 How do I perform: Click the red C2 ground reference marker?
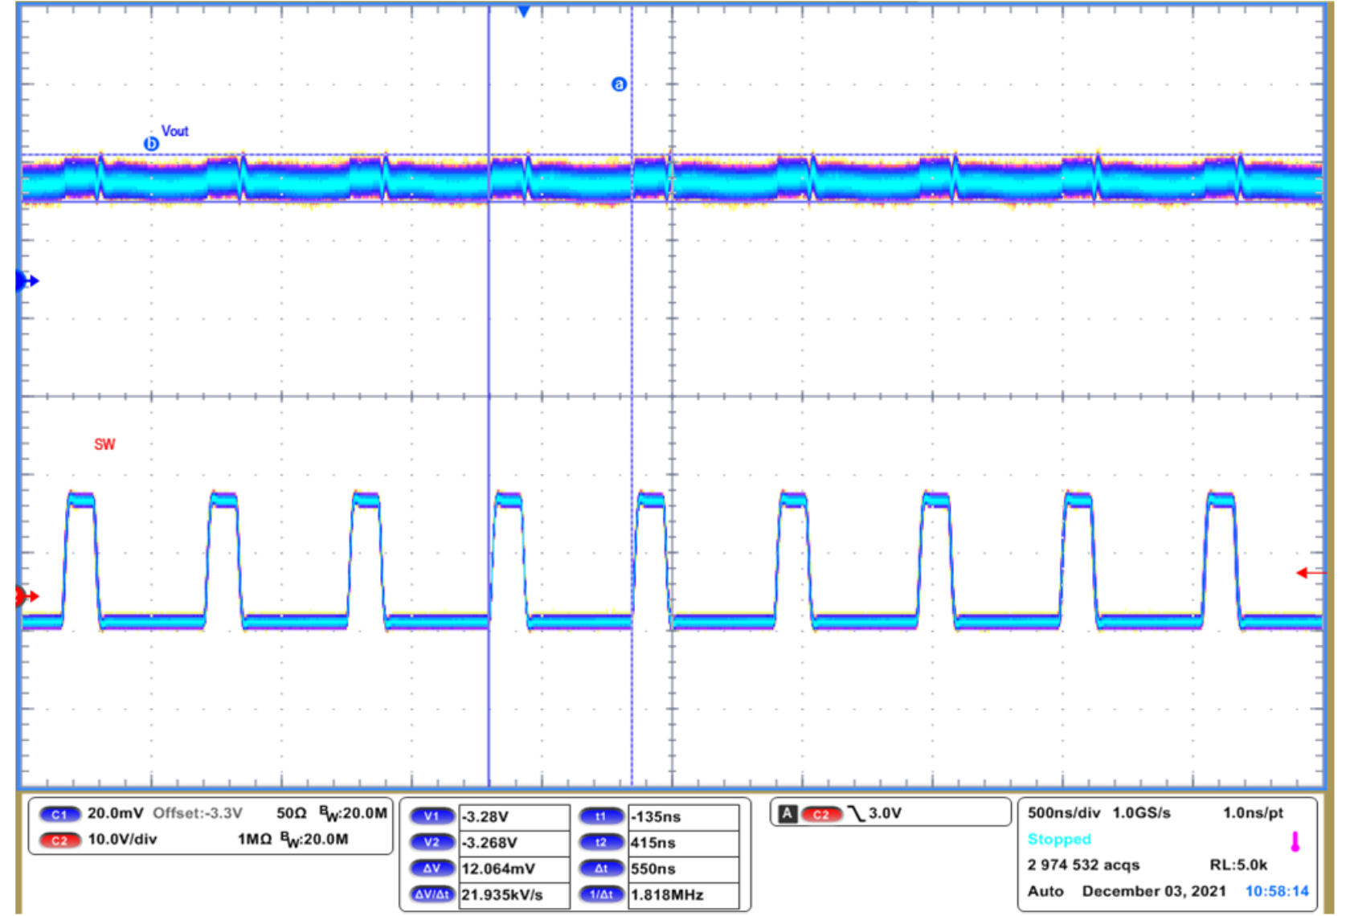pyautogui.click(x=27, y=596)
